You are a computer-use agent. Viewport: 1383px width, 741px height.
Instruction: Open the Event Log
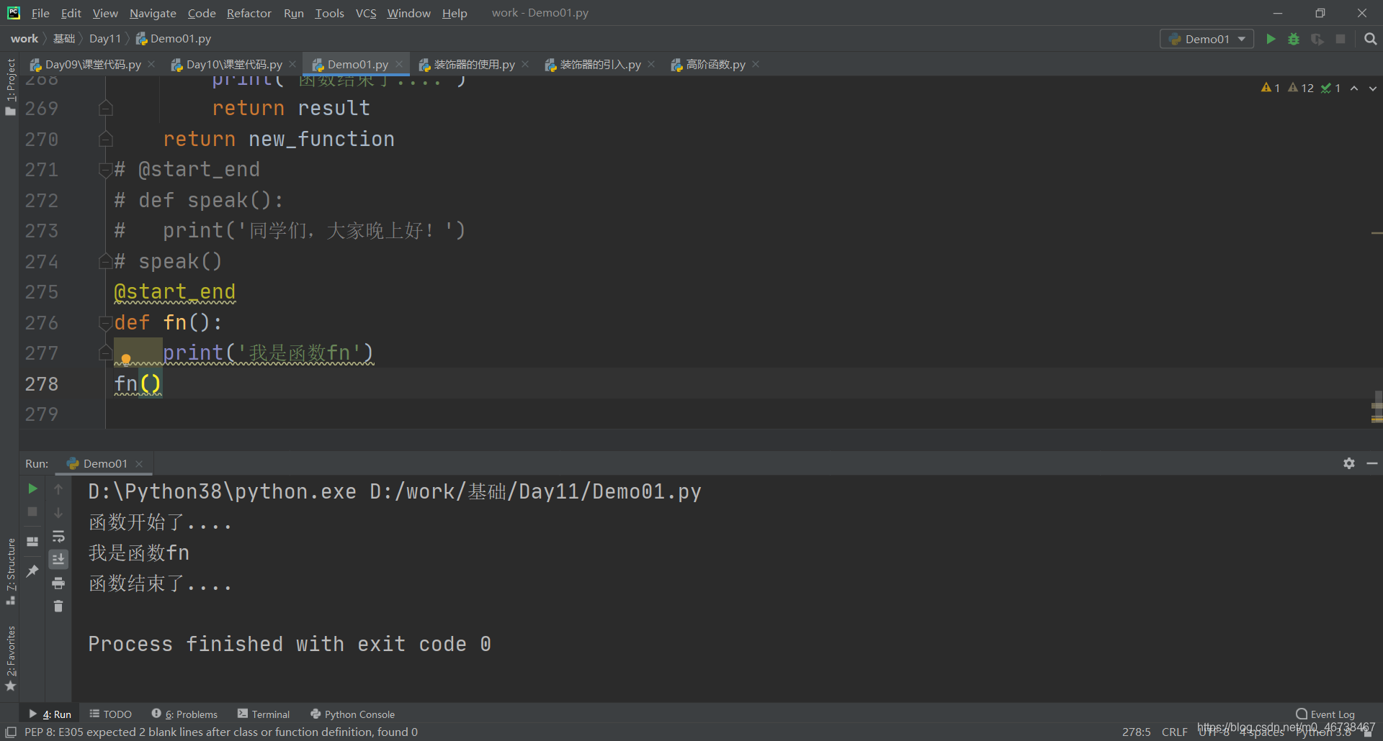point(1325,714)
